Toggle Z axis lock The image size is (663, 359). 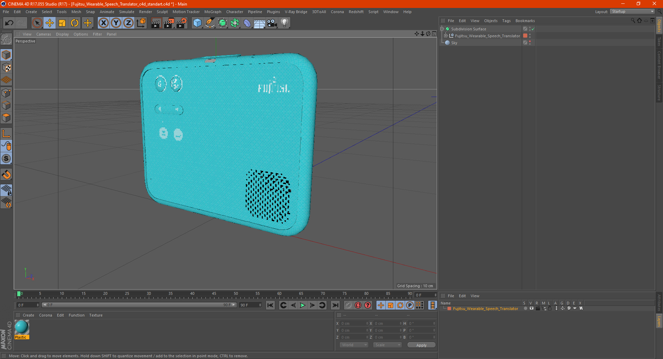128,23
